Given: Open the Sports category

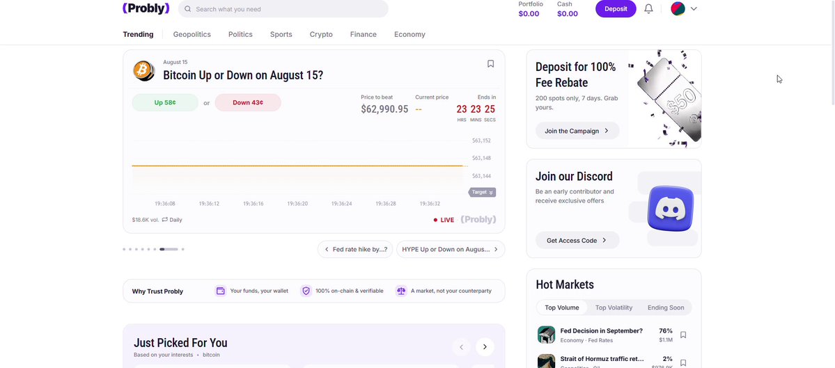Looking at the screenshot, I should [281, 35].
